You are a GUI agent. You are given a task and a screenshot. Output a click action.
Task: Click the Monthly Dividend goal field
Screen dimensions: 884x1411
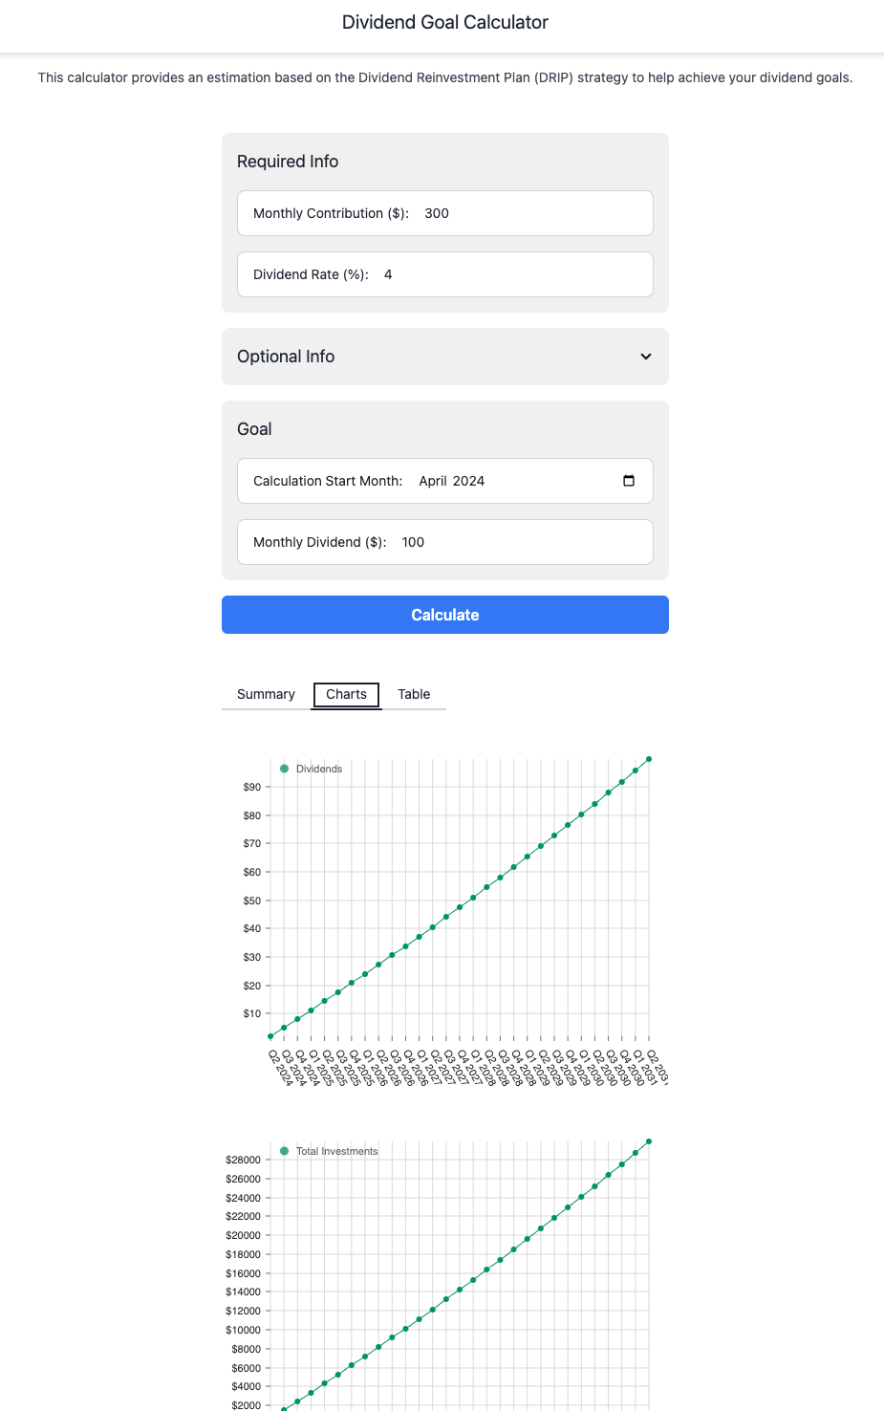445,542
